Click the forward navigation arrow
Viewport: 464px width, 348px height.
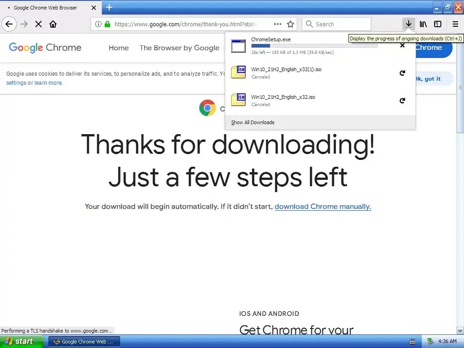pyautogui.click(x=24, y=24)
